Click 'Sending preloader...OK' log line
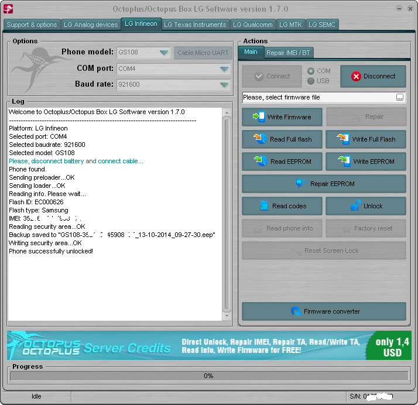Screen dimensions: 418x405 click(42, 177)
